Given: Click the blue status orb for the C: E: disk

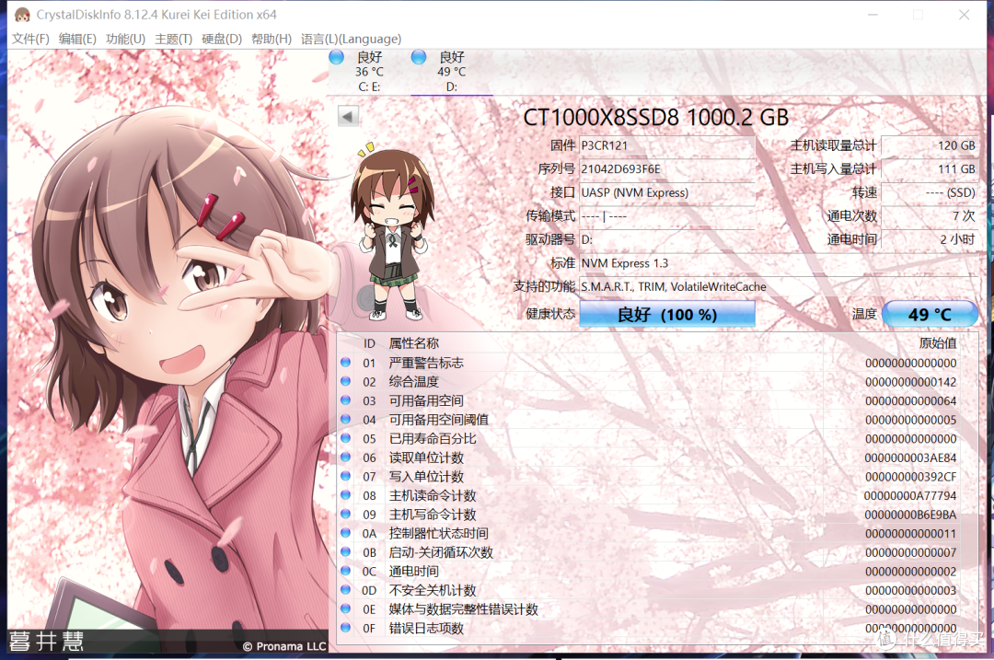Looking at the screenshot, I should [x=337, y=58].
